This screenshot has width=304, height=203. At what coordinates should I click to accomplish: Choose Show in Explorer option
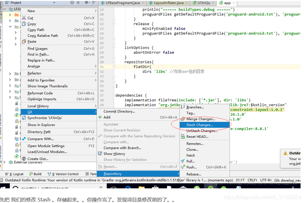[59, 125]
